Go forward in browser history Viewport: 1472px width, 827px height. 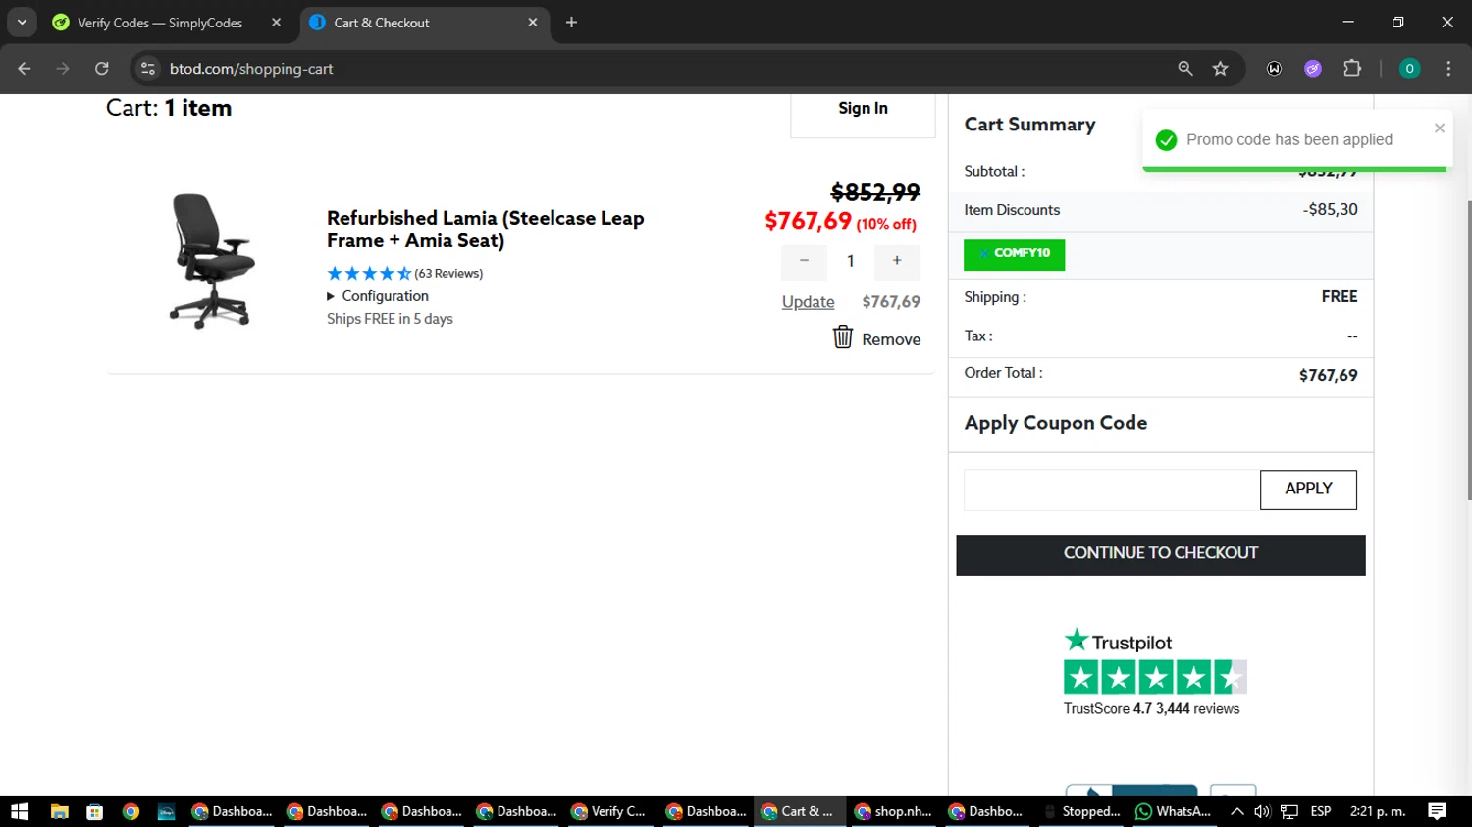click(63, 69)
